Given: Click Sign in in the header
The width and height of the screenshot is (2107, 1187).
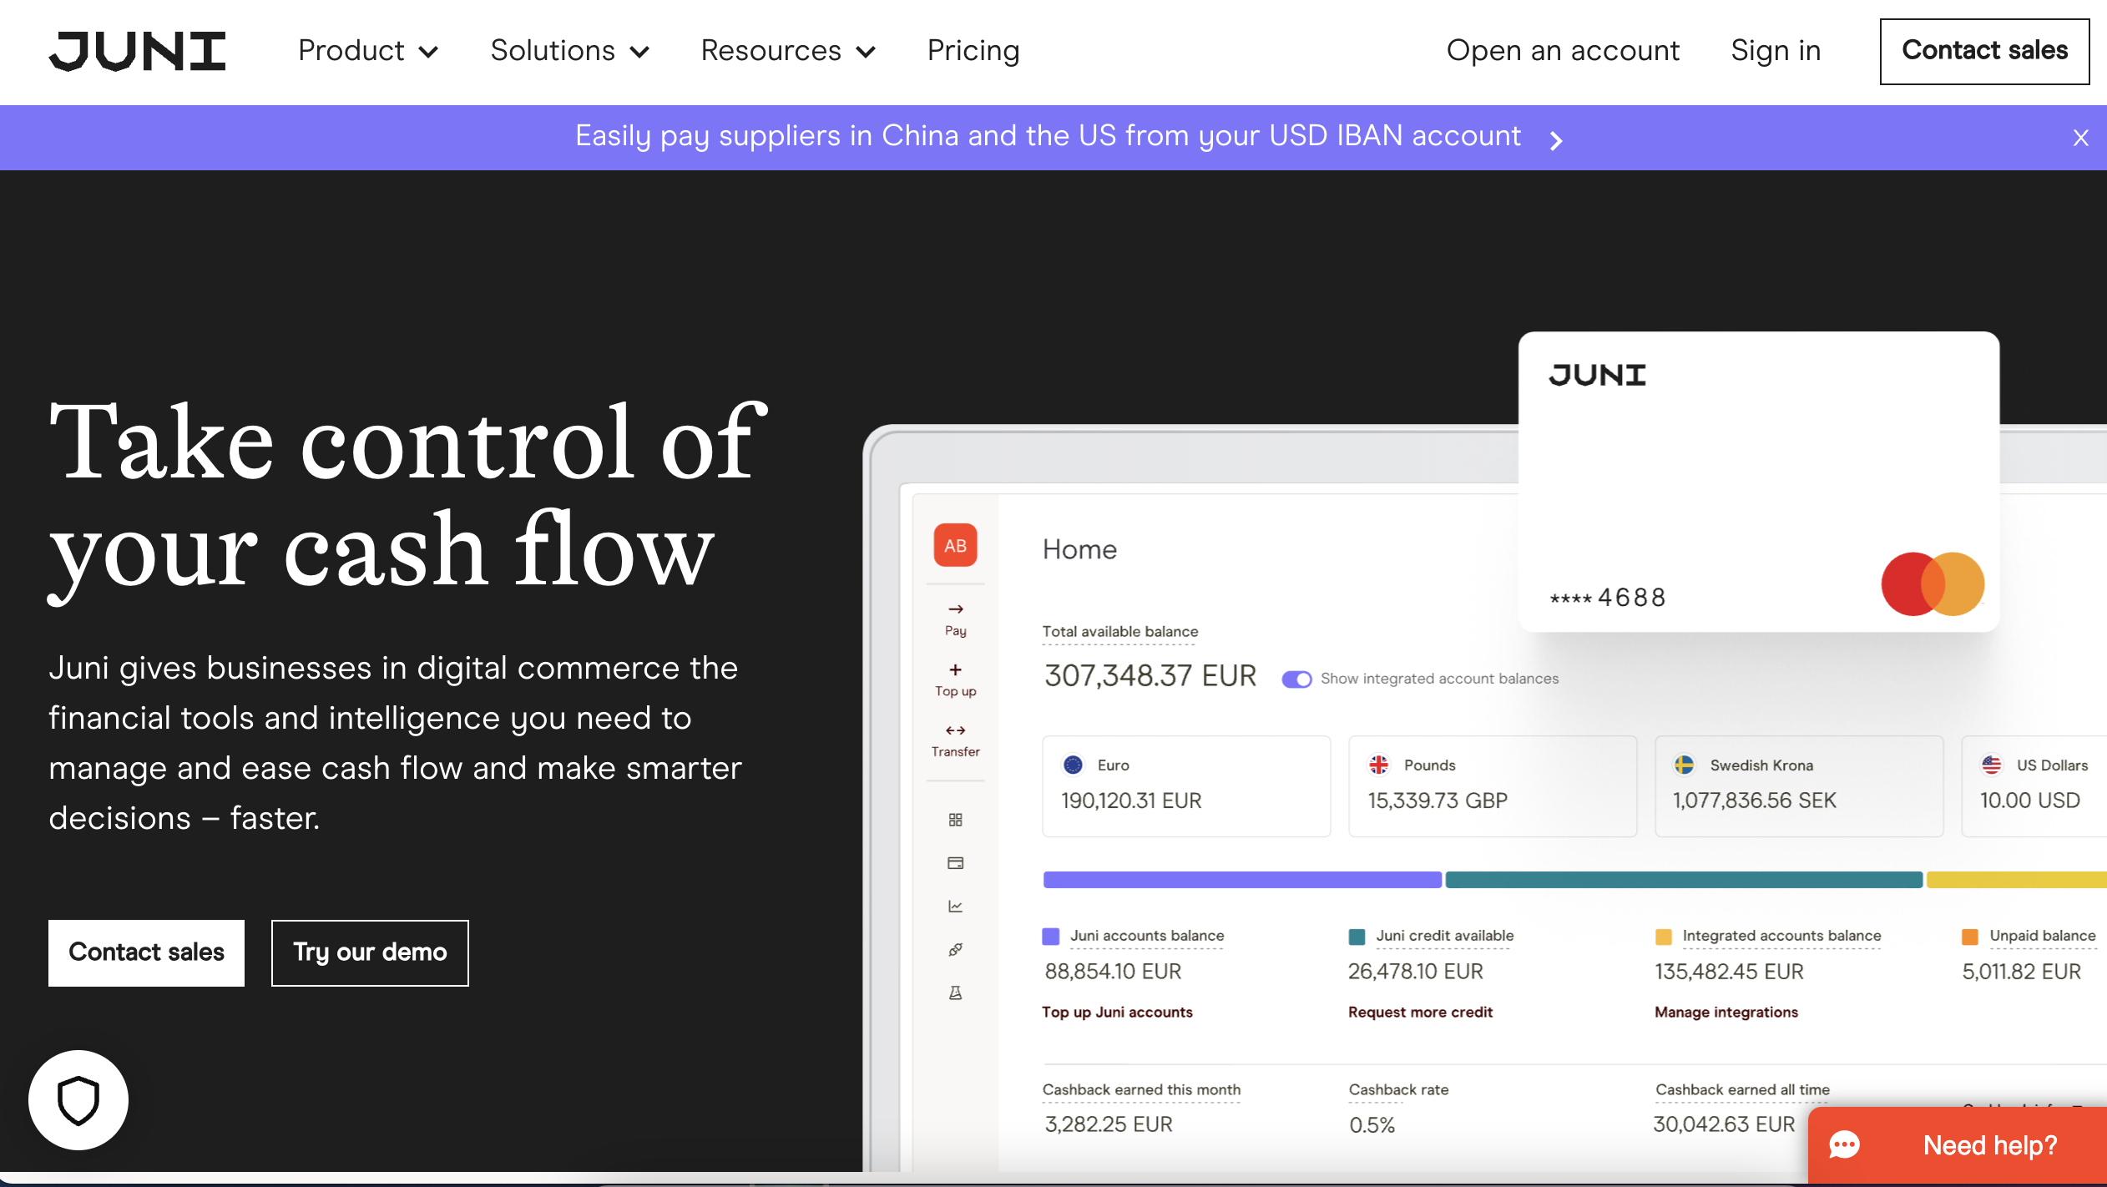Looking at the screenshot, I should pyautogui.click(x=1775, y=51).
